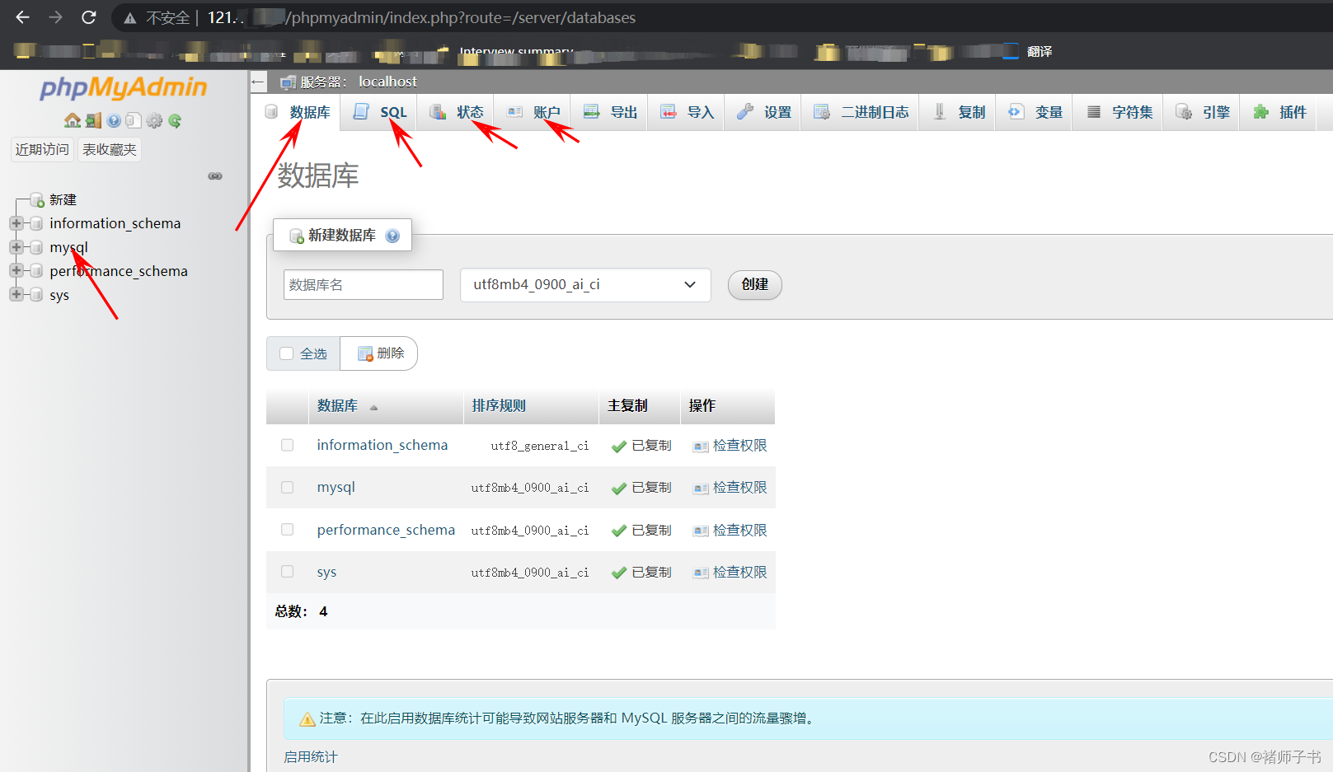Click the 删除 delete icon button
The image size is (1333, 772).
click(x=379, y=353)
